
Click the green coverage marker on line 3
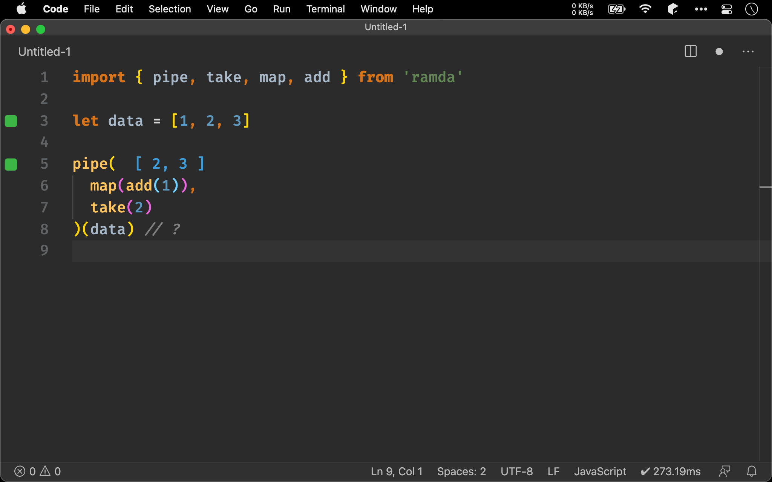click(11, 121)
